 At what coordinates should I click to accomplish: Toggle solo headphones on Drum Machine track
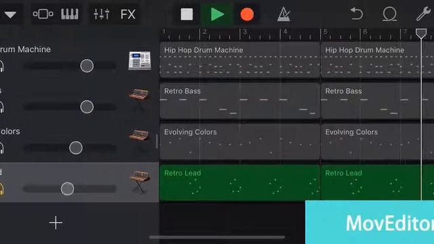pos(1,66)
